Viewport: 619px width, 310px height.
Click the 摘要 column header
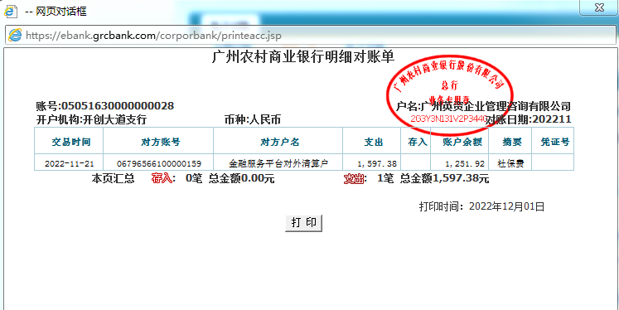click(x=510, y=141)
